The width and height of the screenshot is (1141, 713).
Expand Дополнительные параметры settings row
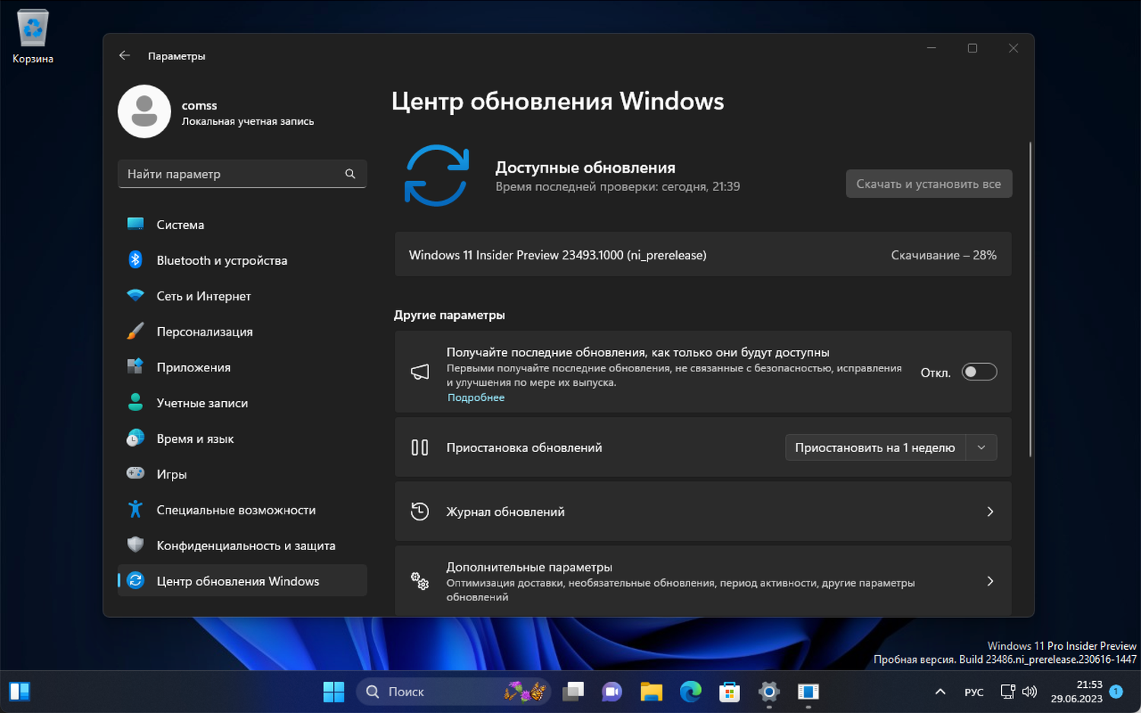pos(990,581)
